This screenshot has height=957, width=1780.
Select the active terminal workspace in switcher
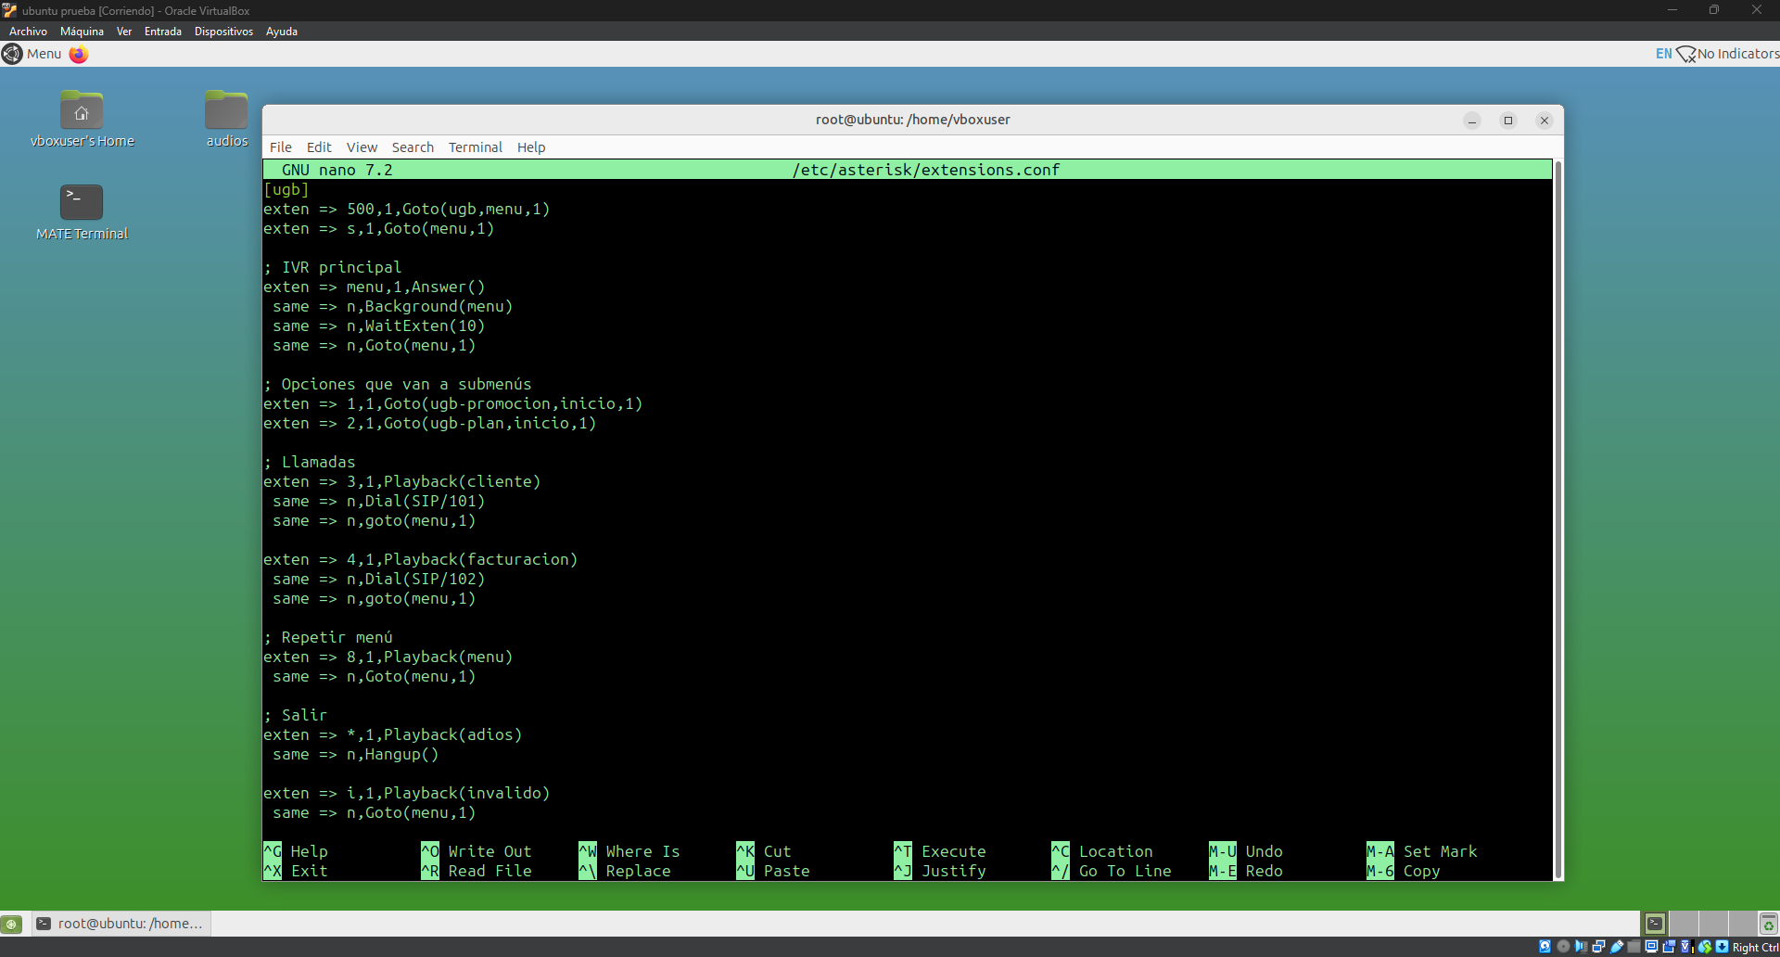click(x=1655, y=924)
